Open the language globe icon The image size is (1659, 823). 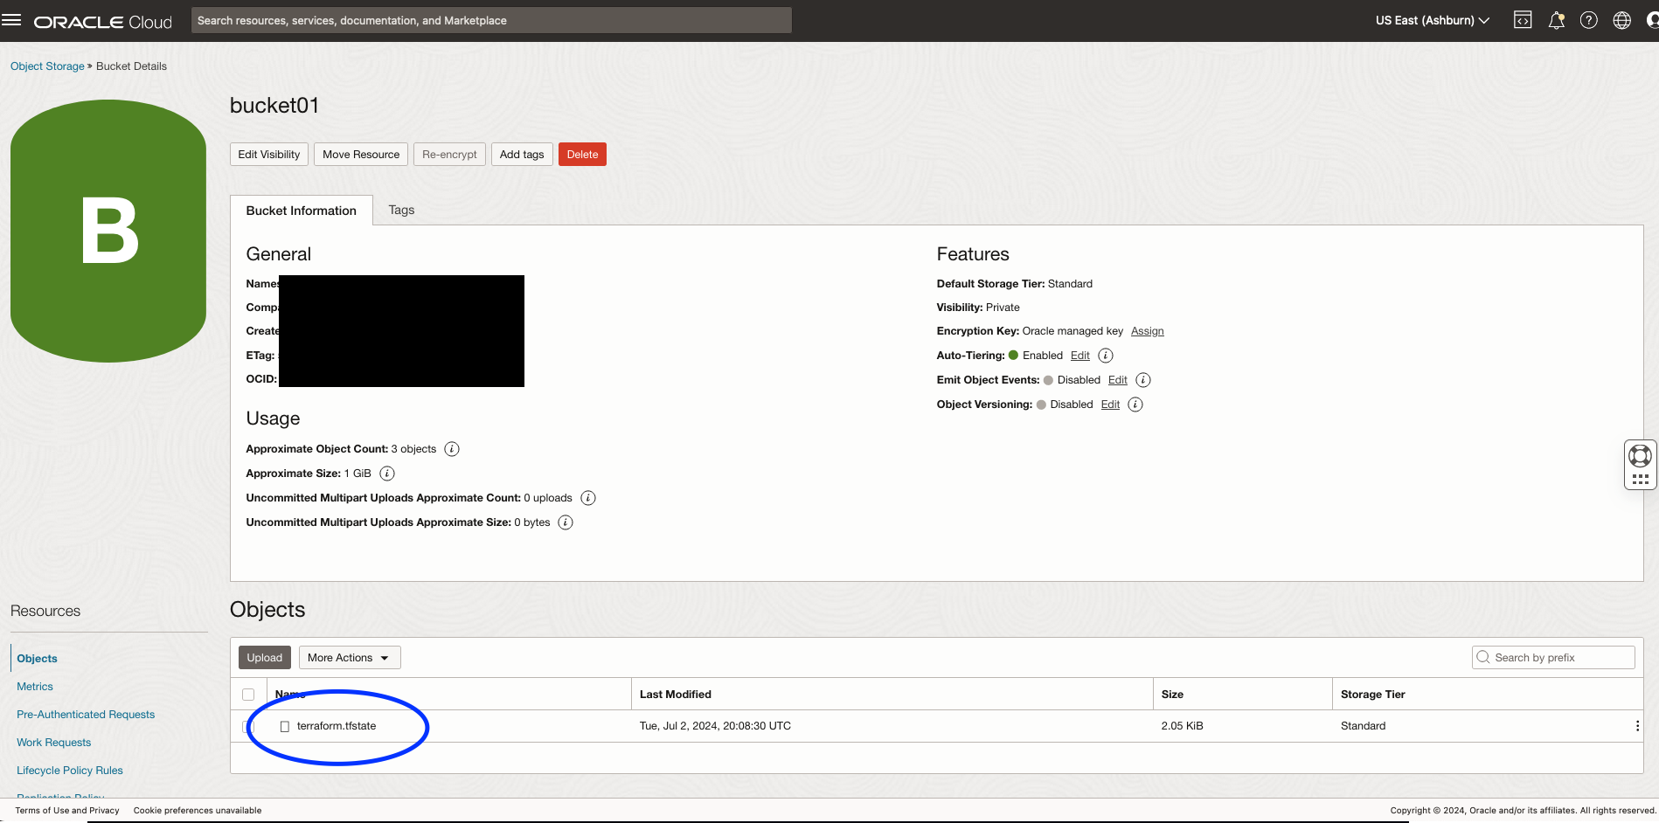point(1622,19)
